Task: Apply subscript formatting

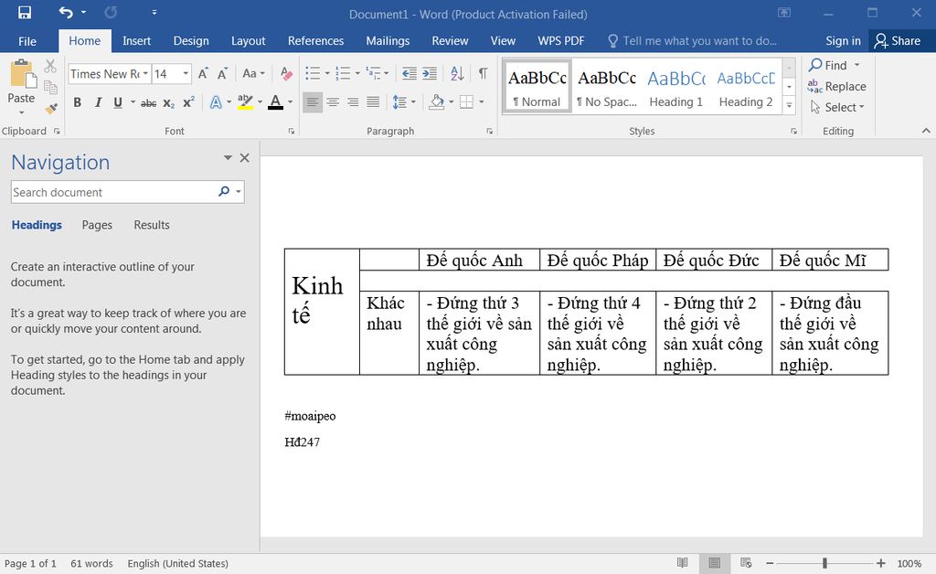Action: pyautogui.click(x=169, y=102)
